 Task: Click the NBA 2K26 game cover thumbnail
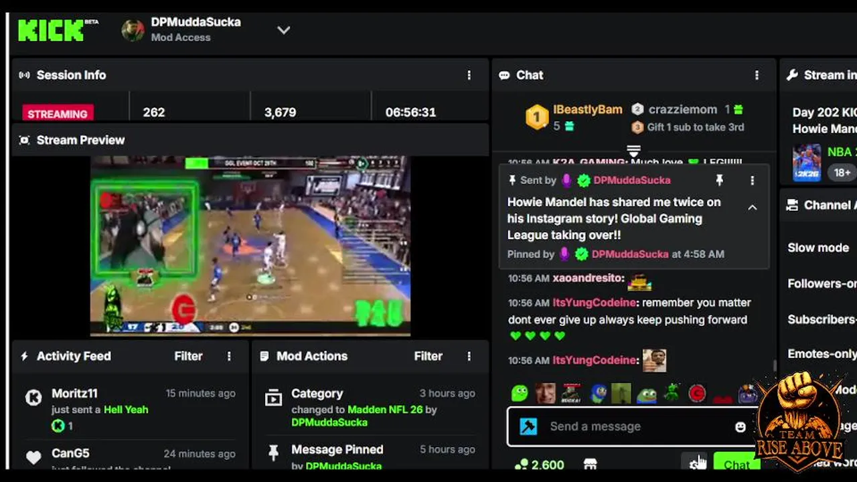[807, 163]
